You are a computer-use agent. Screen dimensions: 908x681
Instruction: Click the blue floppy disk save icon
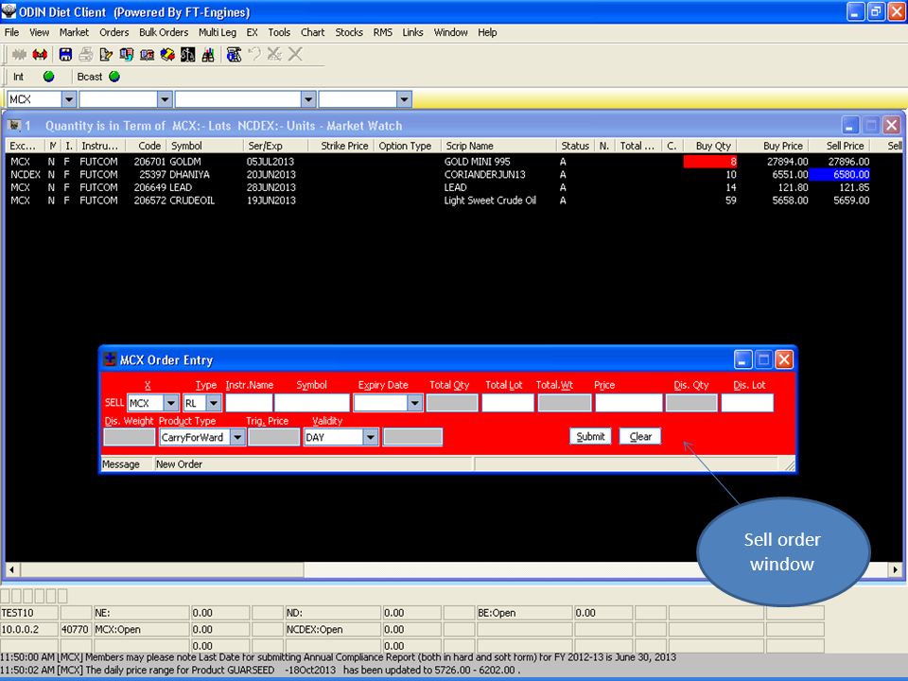pyautogui.click(x=65, y=55)
